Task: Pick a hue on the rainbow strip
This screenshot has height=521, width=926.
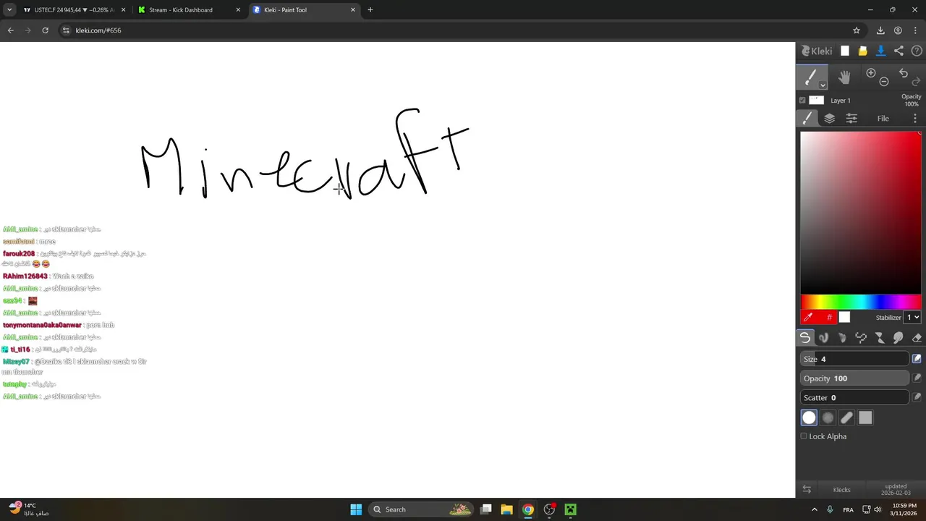Action: point(860,302)
